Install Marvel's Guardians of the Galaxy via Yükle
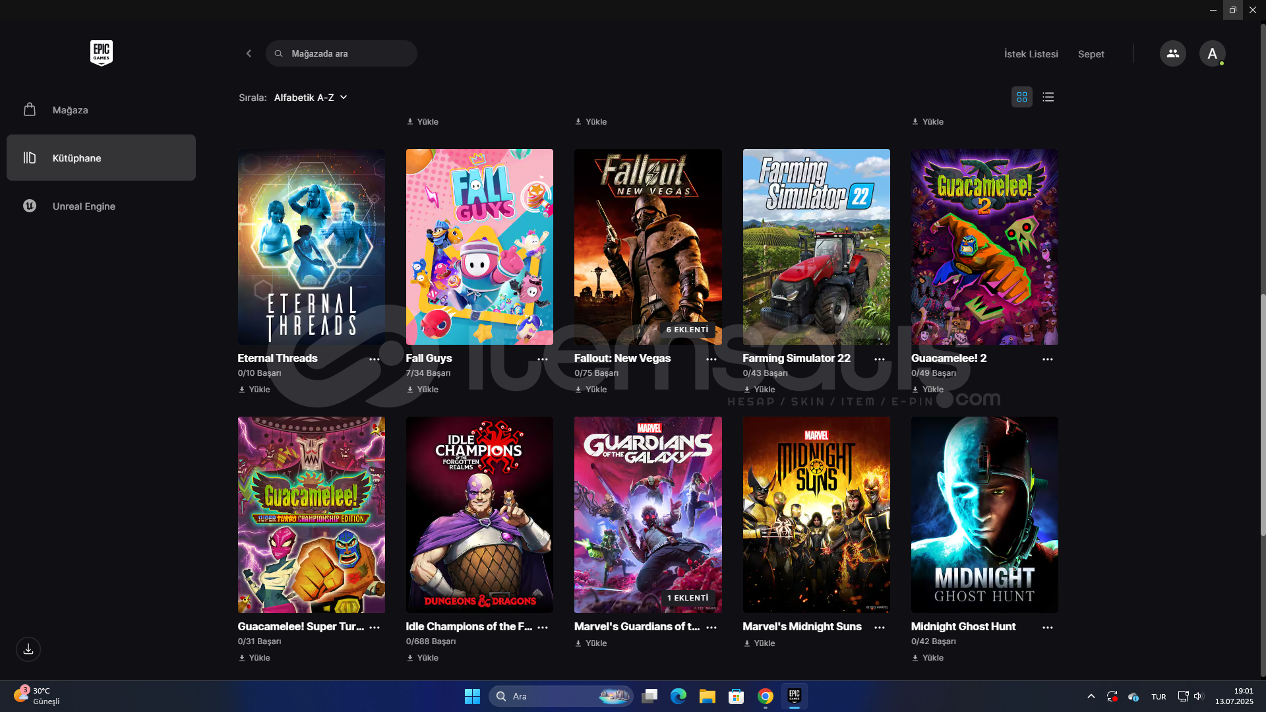This screenshot has height=712, width=1266. 591,643
